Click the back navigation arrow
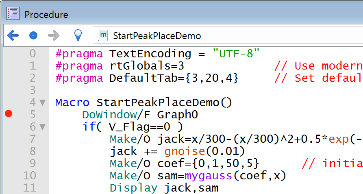363x194 pixels. (x=13, y=36)
